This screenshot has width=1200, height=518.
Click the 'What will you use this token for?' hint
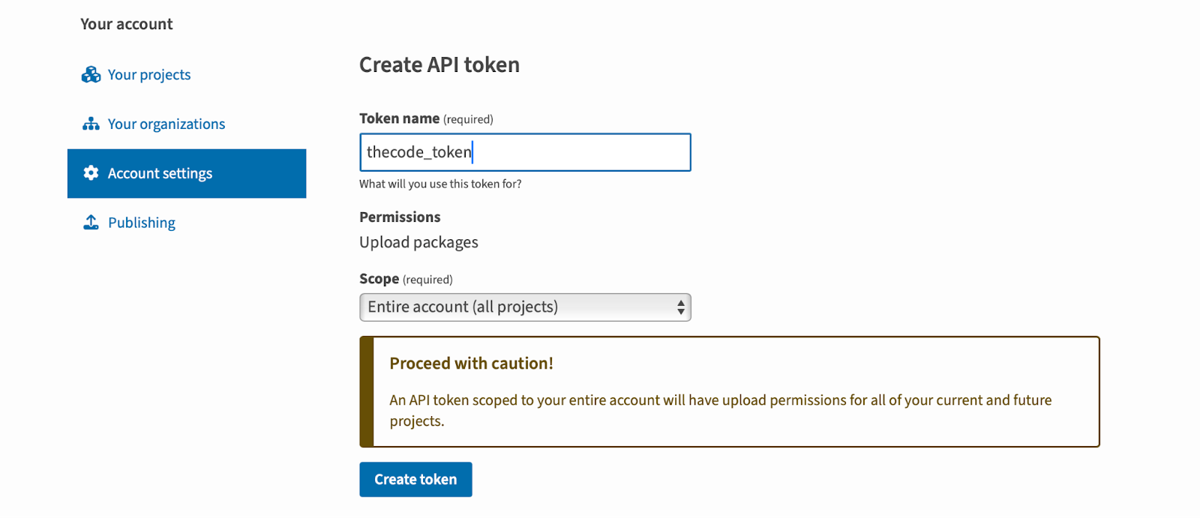440,184
